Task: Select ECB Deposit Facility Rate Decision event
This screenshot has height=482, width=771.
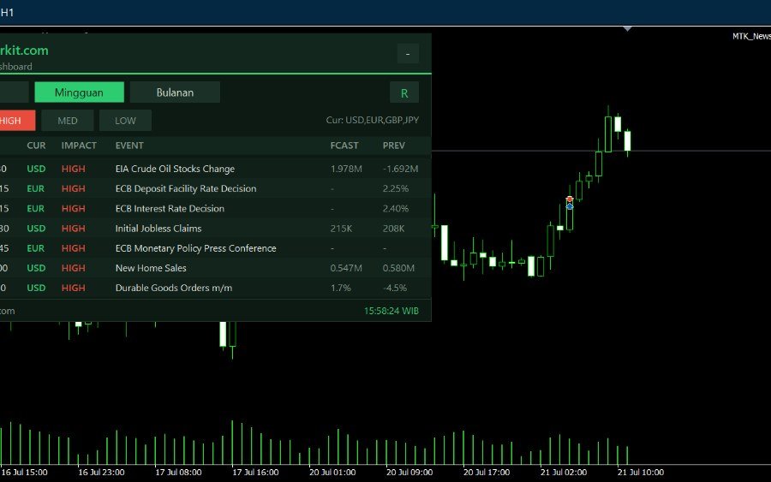Action: [186, 188]
